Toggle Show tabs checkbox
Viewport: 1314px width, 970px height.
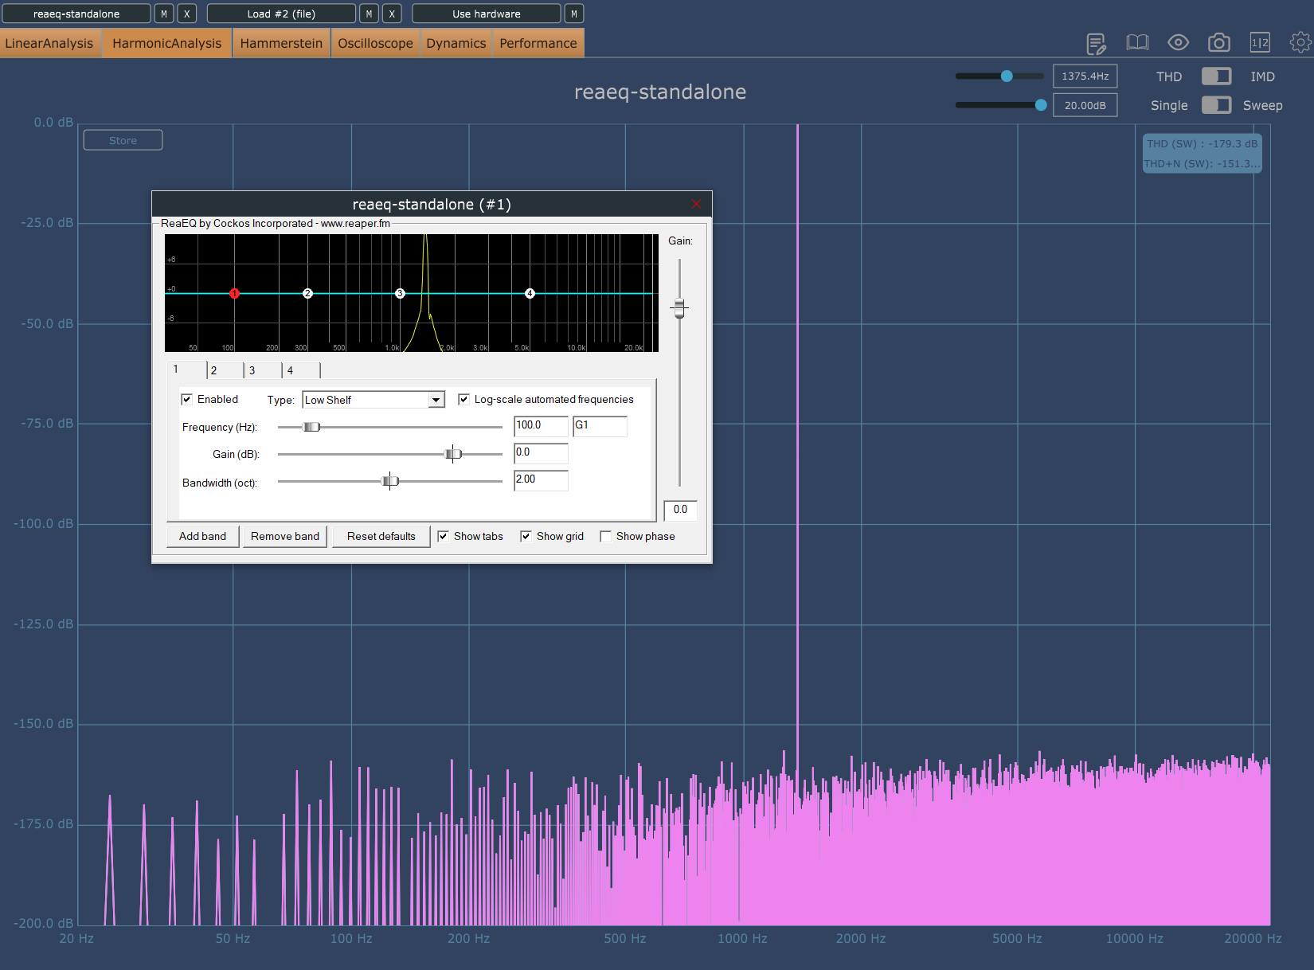tap(444, 537)
